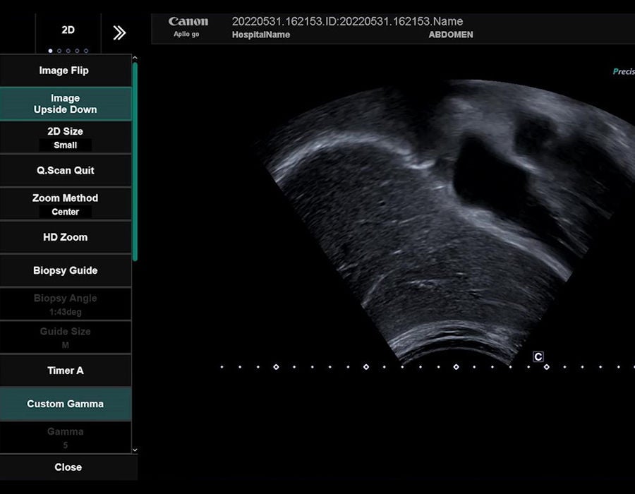Toggle Image Flip
The height and width of the screenshot is (494, 635).
tap(65, 71)
